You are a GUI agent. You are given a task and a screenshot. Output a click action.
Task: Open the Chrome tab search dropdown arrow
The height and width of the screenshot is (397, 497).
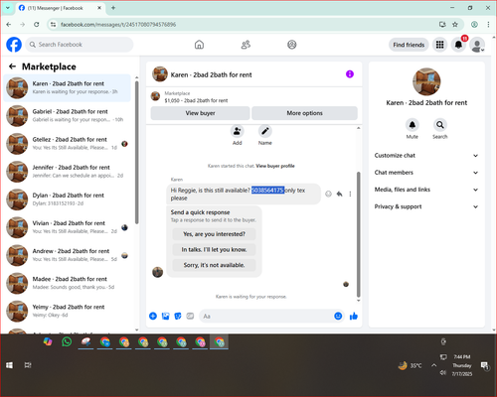click(8, 8)
